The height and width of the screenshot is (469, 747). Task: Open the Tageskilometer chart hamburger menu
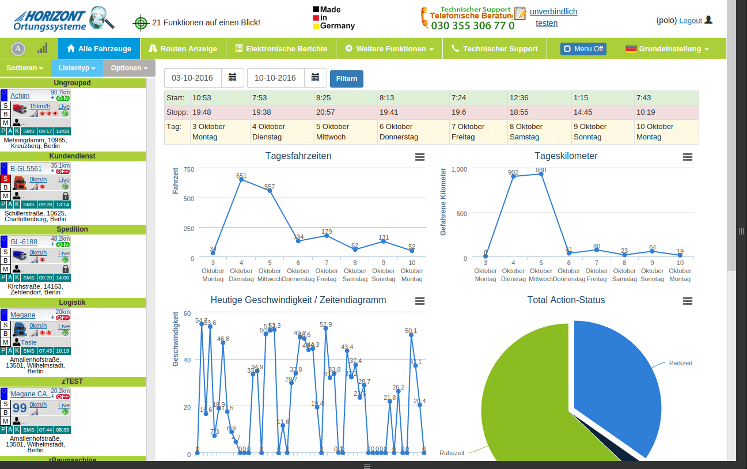(x=688, y=157)
